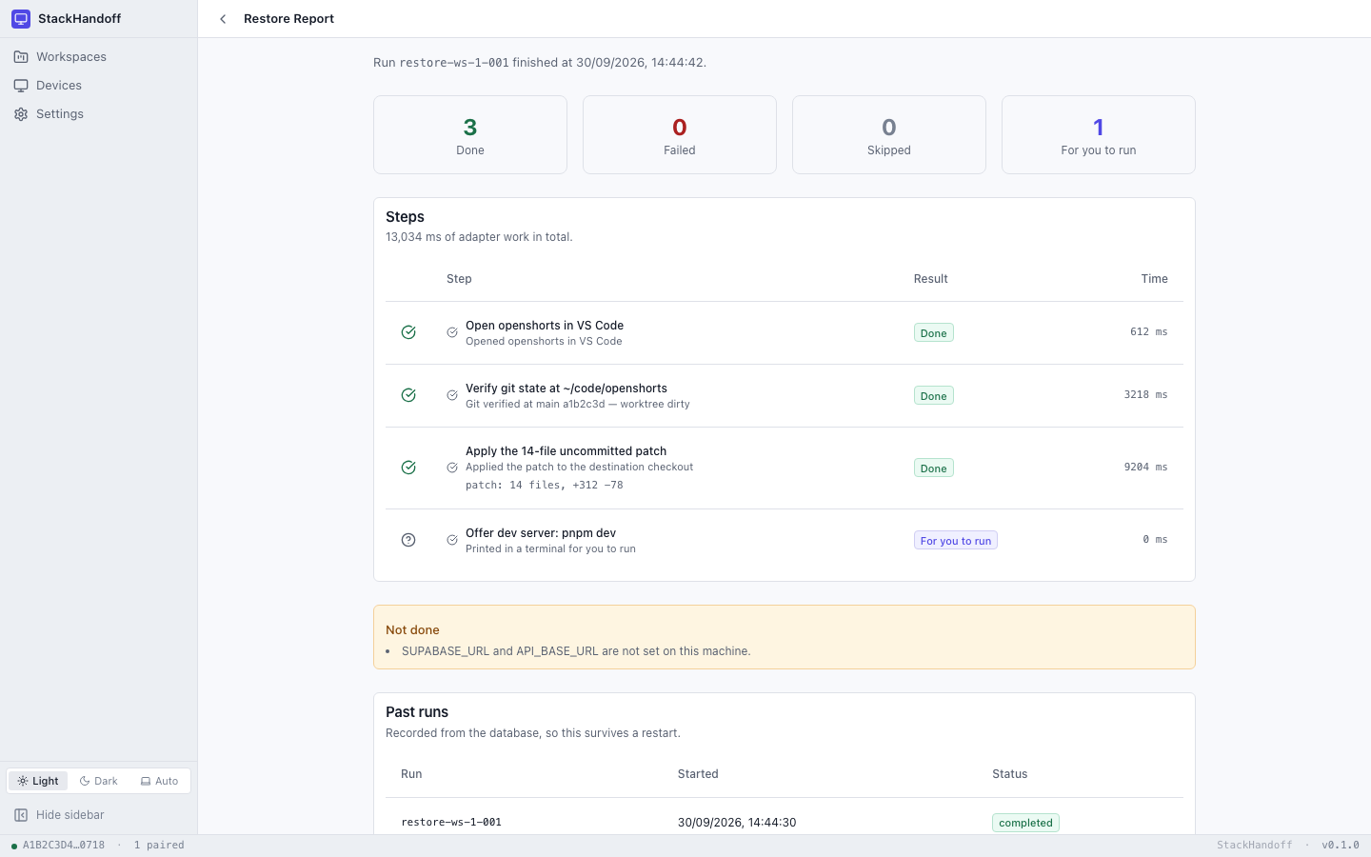Screen dimensions: 1371x857
Task: Click '1 paired' in the status bar
Action: tap(159, 846)
